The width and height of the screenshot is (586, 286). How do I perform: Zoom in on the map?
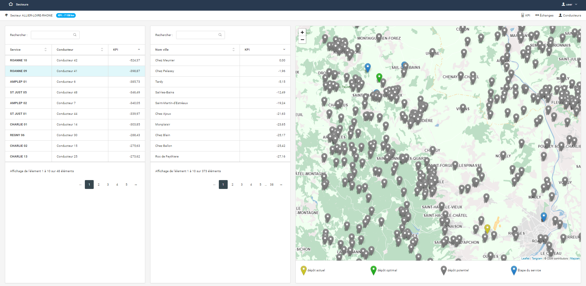302,32
